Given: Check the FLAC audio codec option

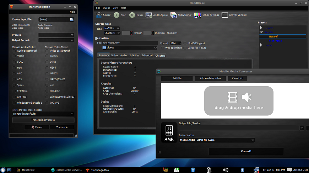Looking at the screenshot, I should (x=14, y=62).
